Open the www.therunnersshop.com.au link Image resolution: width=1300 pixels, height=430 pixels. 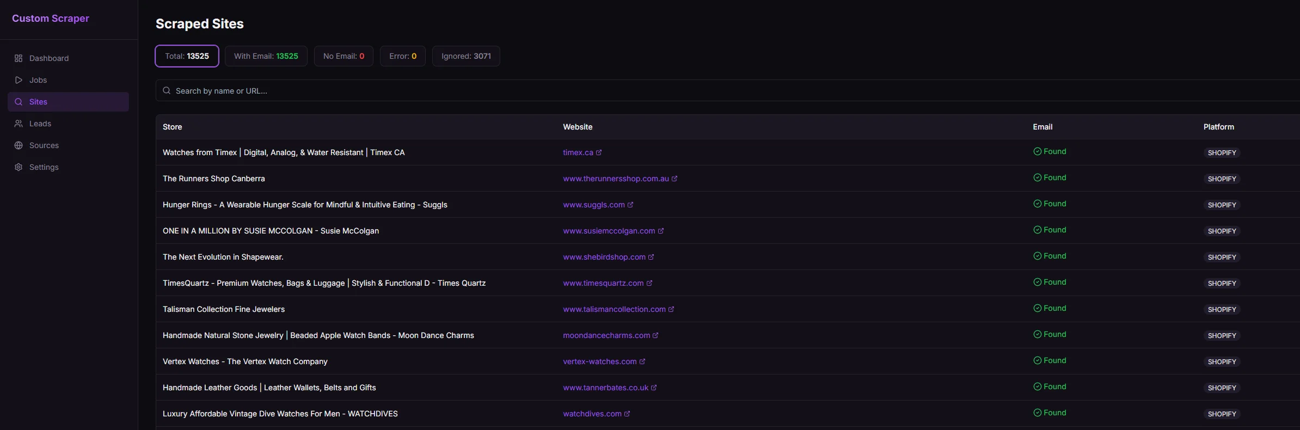[615, 179]
